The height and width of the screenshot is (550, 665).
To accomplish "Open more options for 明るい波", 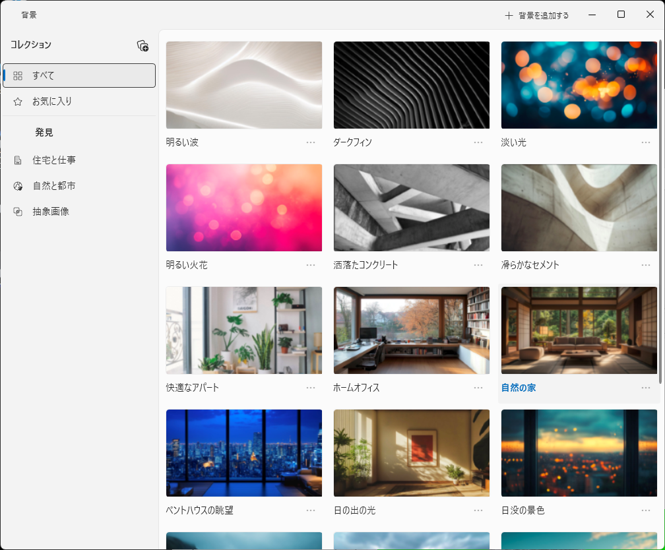I will click(x=311, y=142).
